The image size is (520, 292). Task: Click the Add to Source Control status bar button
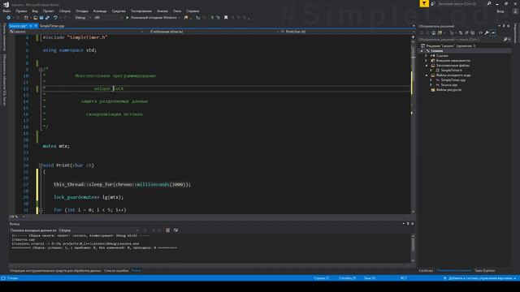coord(480,278)
